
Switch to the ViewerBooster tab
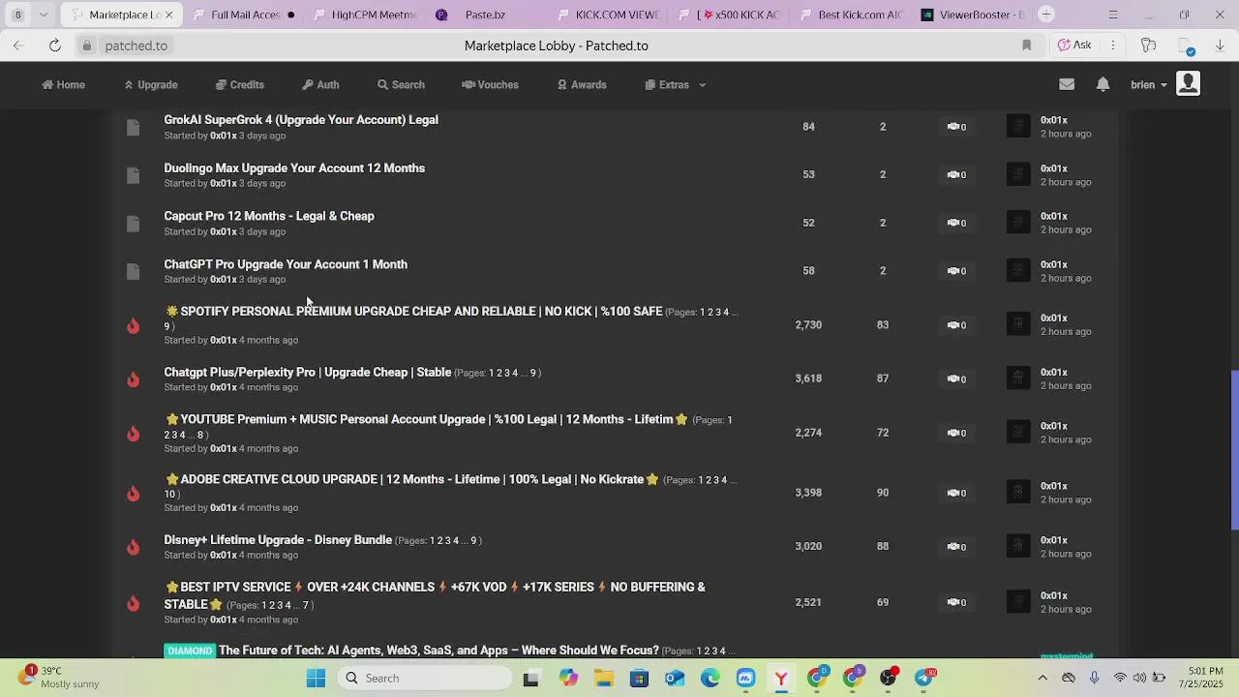coord(973,15)
